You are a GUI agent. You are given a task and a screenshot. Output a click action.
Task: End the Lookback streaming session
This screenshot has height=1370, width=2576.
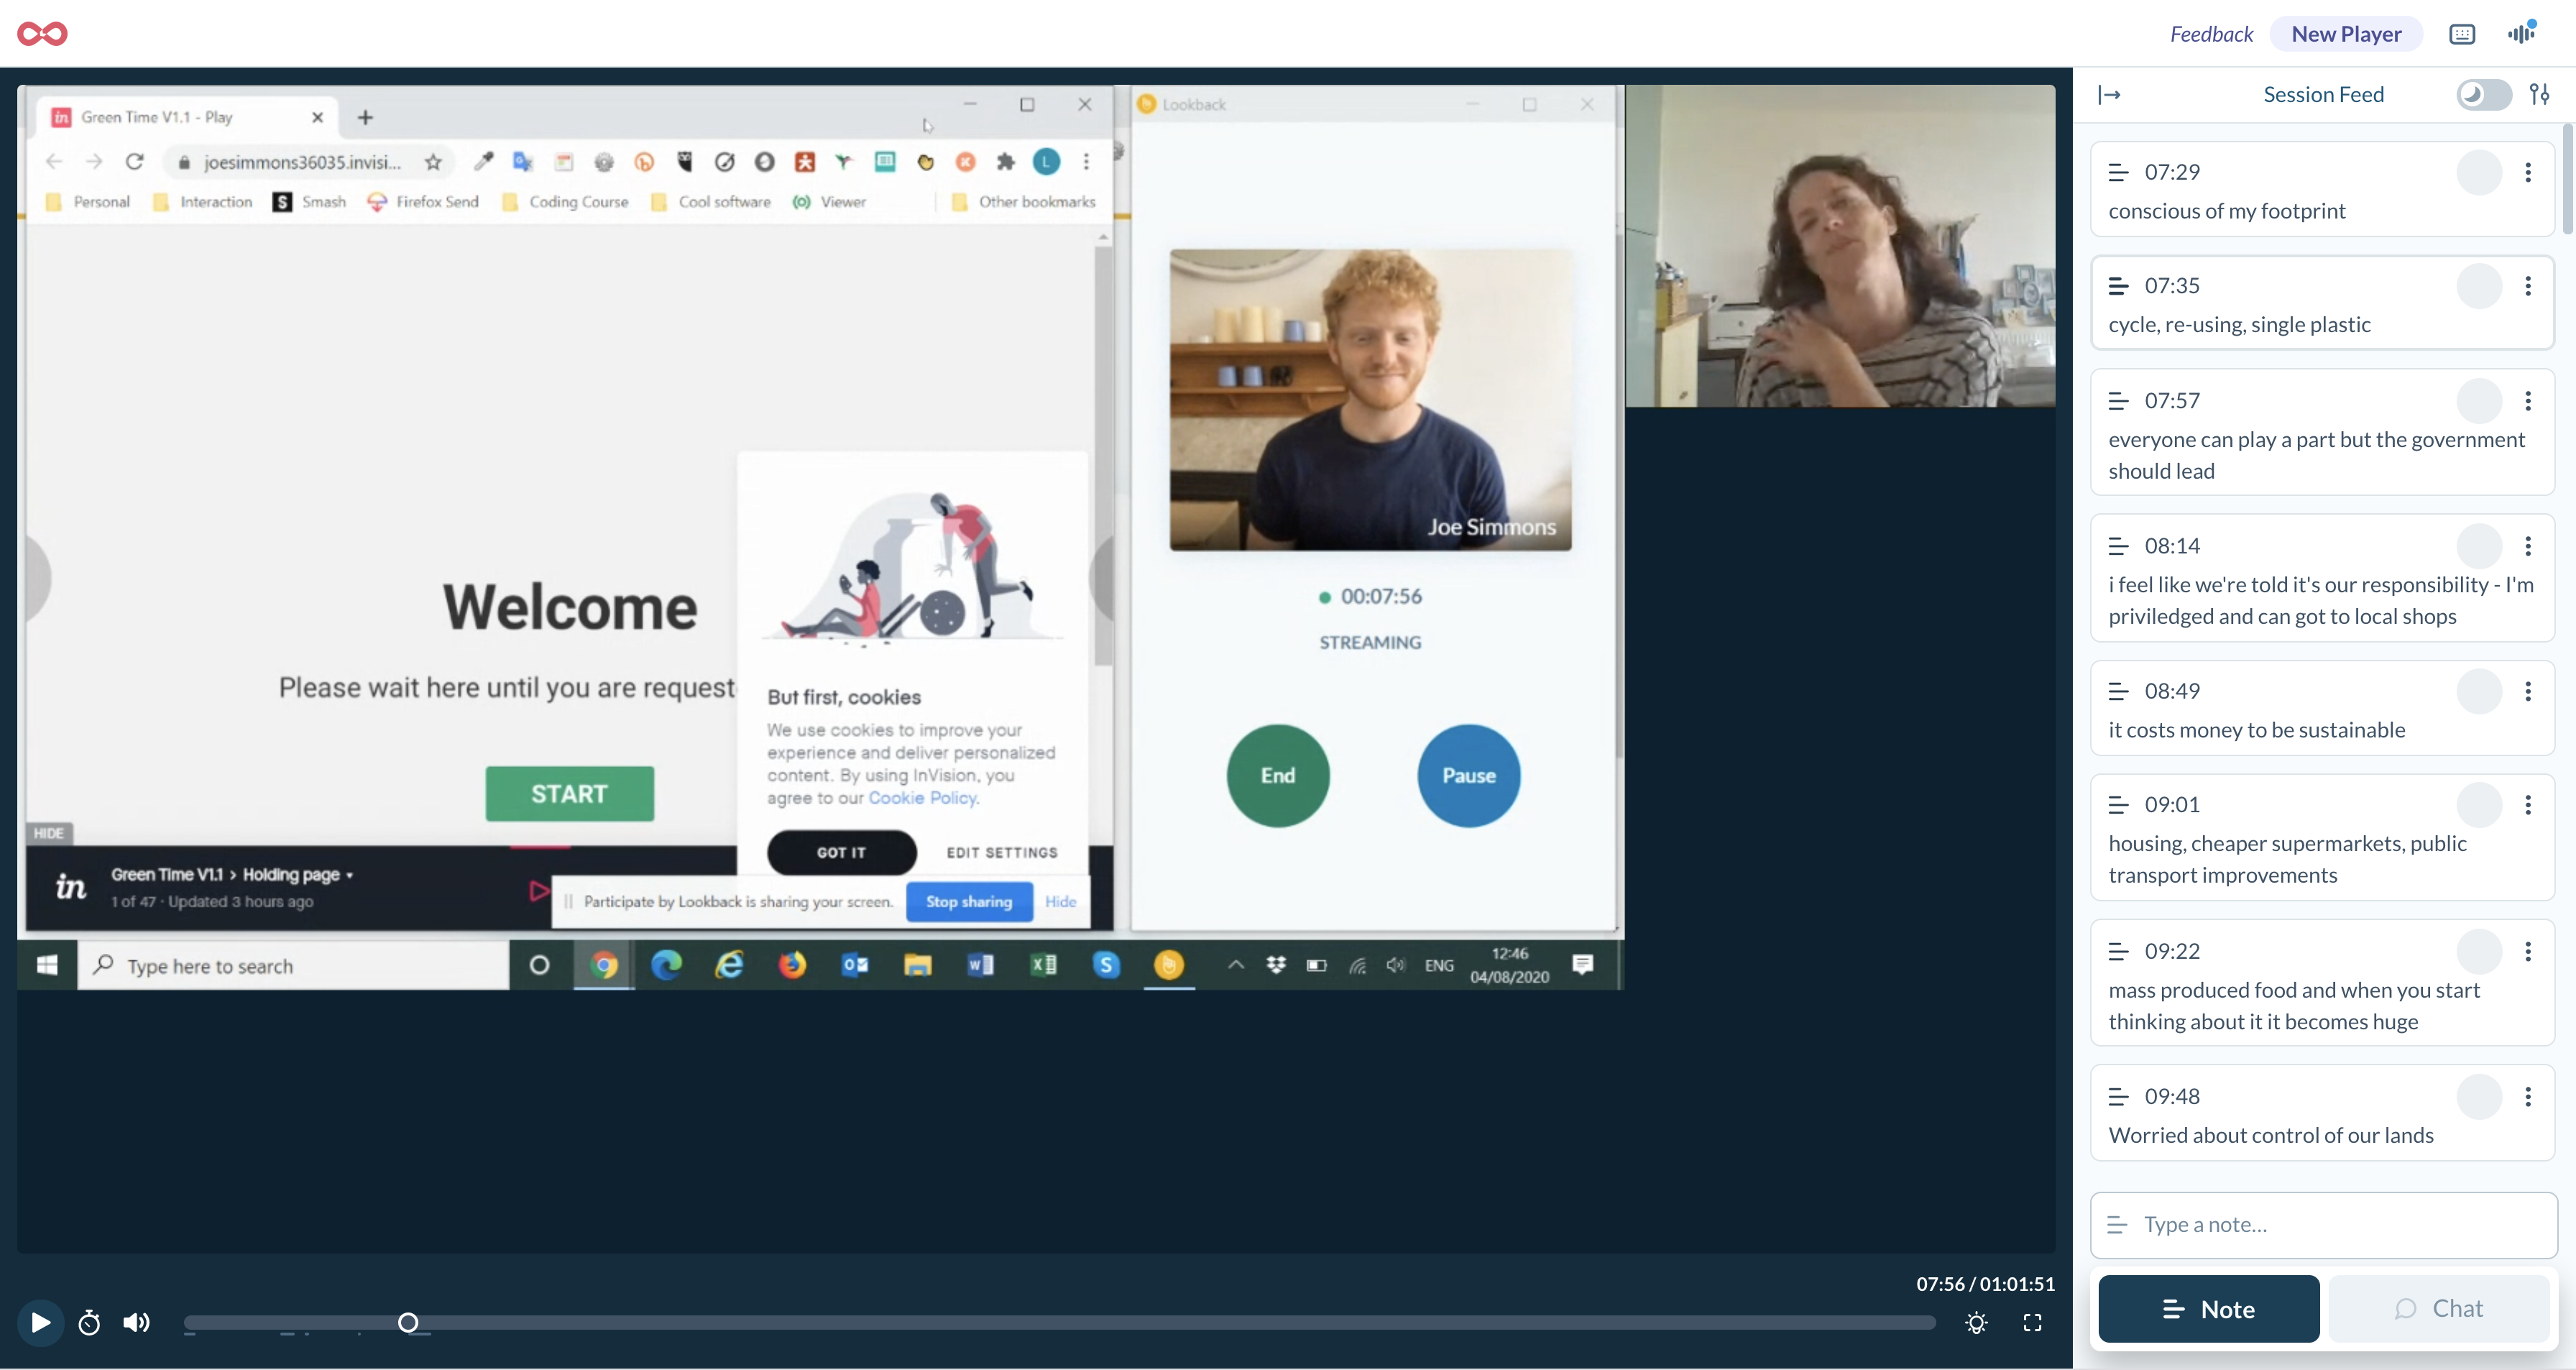pyautogui.click(x=1277, y=776)
